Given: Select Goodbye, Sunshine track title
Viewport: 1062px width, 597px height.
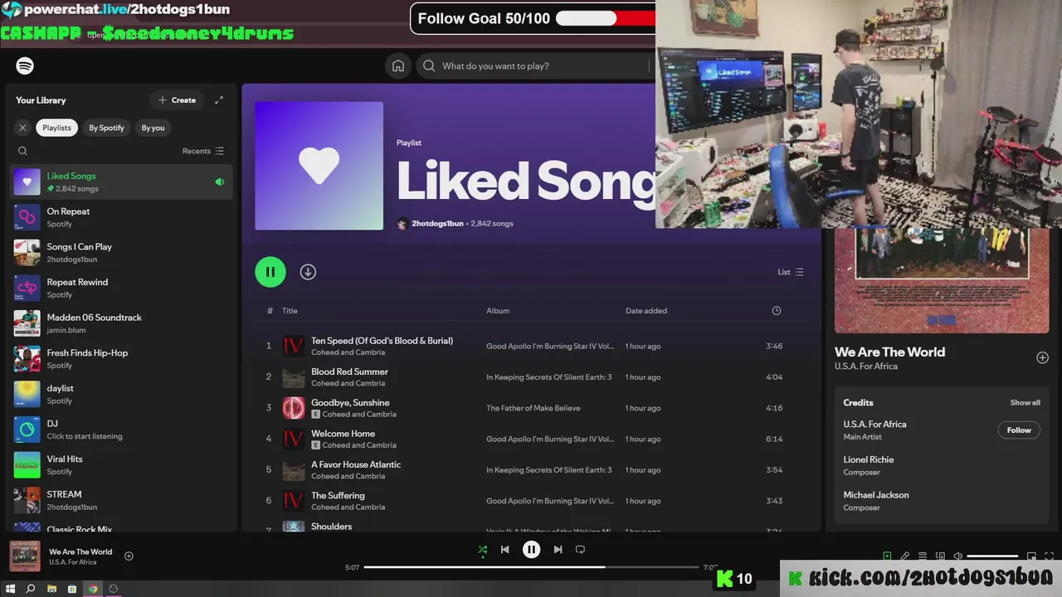Looking at the screenshot, I should [x=350, y=403].
